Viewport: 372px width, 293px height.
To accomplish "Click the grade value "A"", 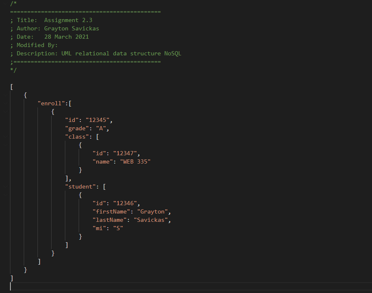I will [x=101, y=128].
